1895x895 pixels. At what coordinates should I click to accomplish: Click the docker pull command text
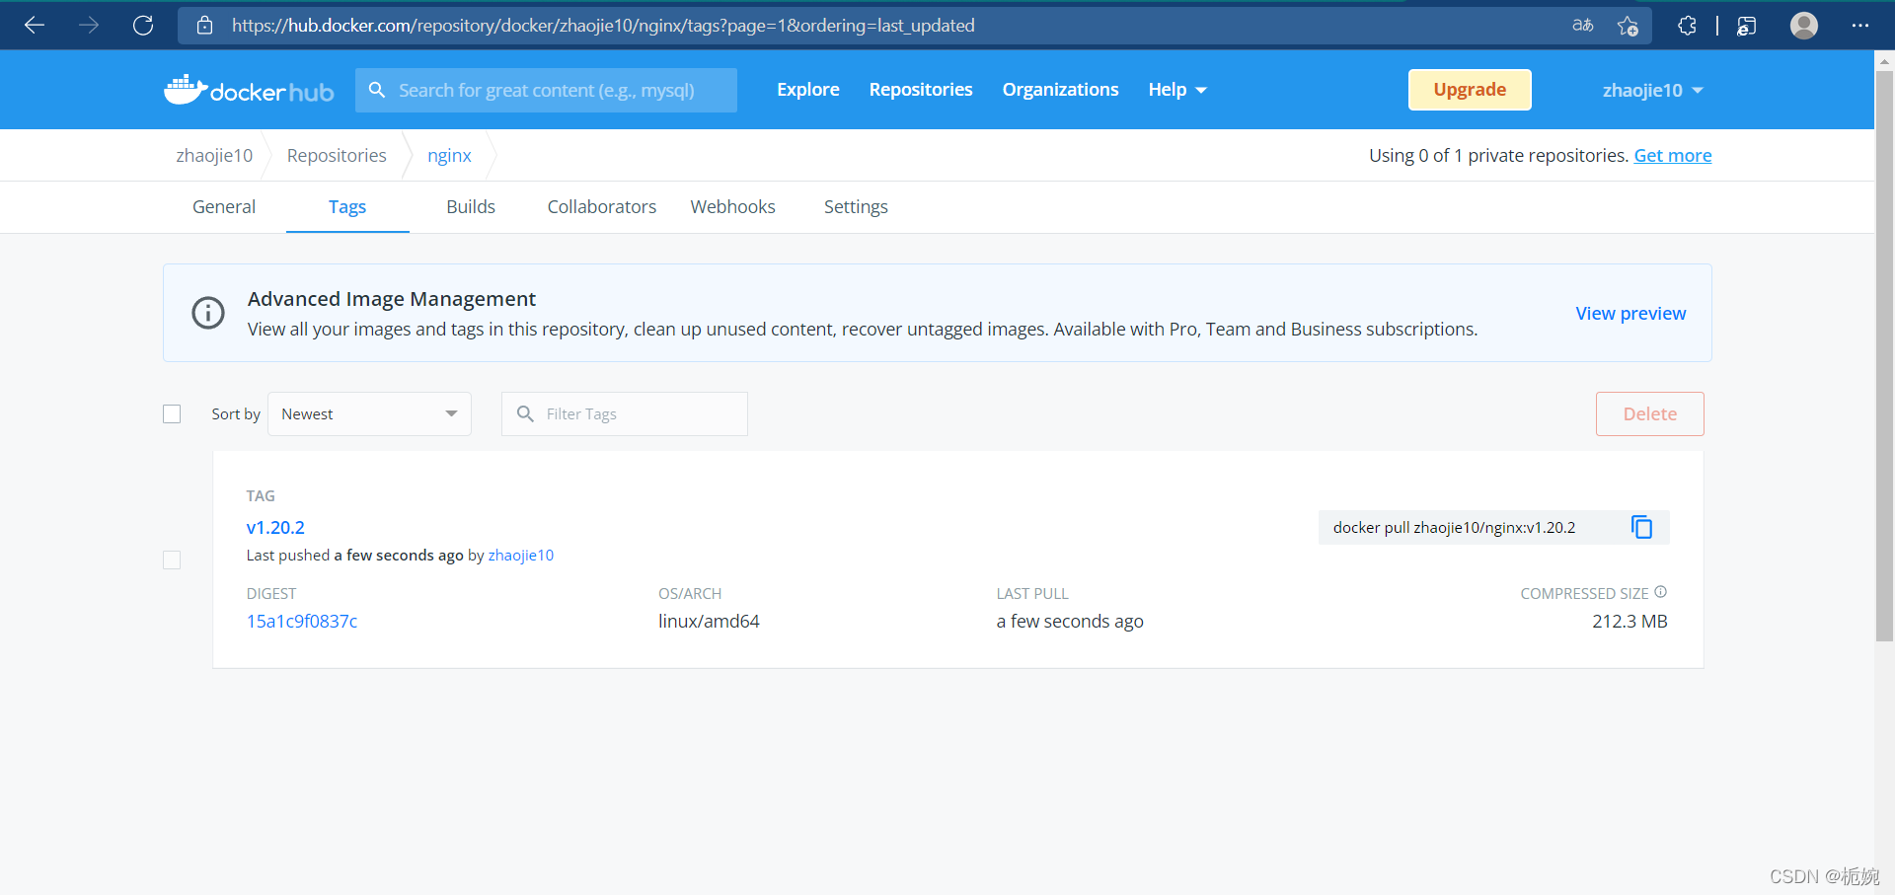click(x=1454, y=527)
